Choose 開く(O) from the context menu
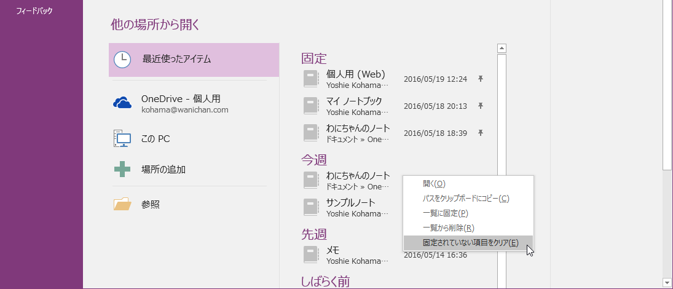673x289 pixels. coord(434,183)
